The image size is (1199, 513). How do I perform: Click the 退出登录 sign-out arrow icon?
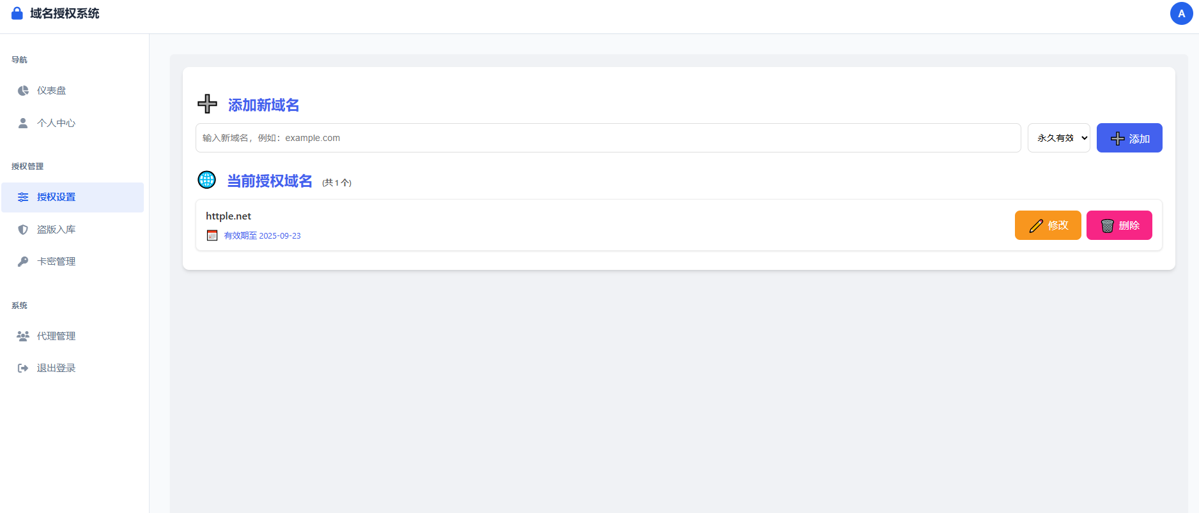point(23,368)
